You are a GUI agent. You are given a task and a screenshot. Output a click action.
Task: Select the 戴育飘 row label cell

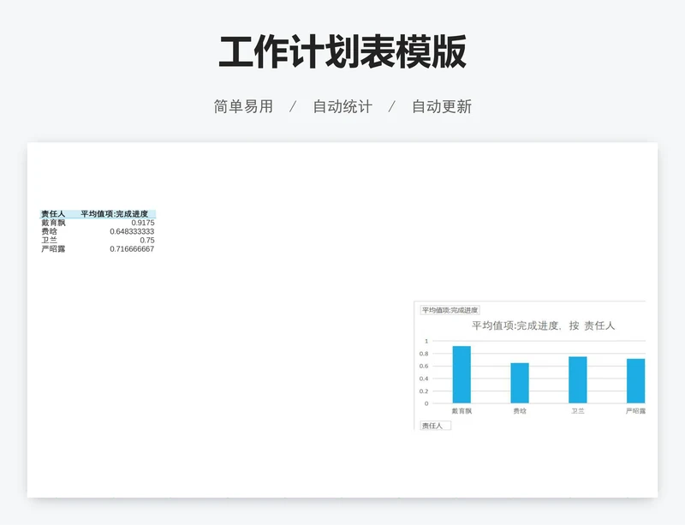pyautogui.click(x=53, y=223)
